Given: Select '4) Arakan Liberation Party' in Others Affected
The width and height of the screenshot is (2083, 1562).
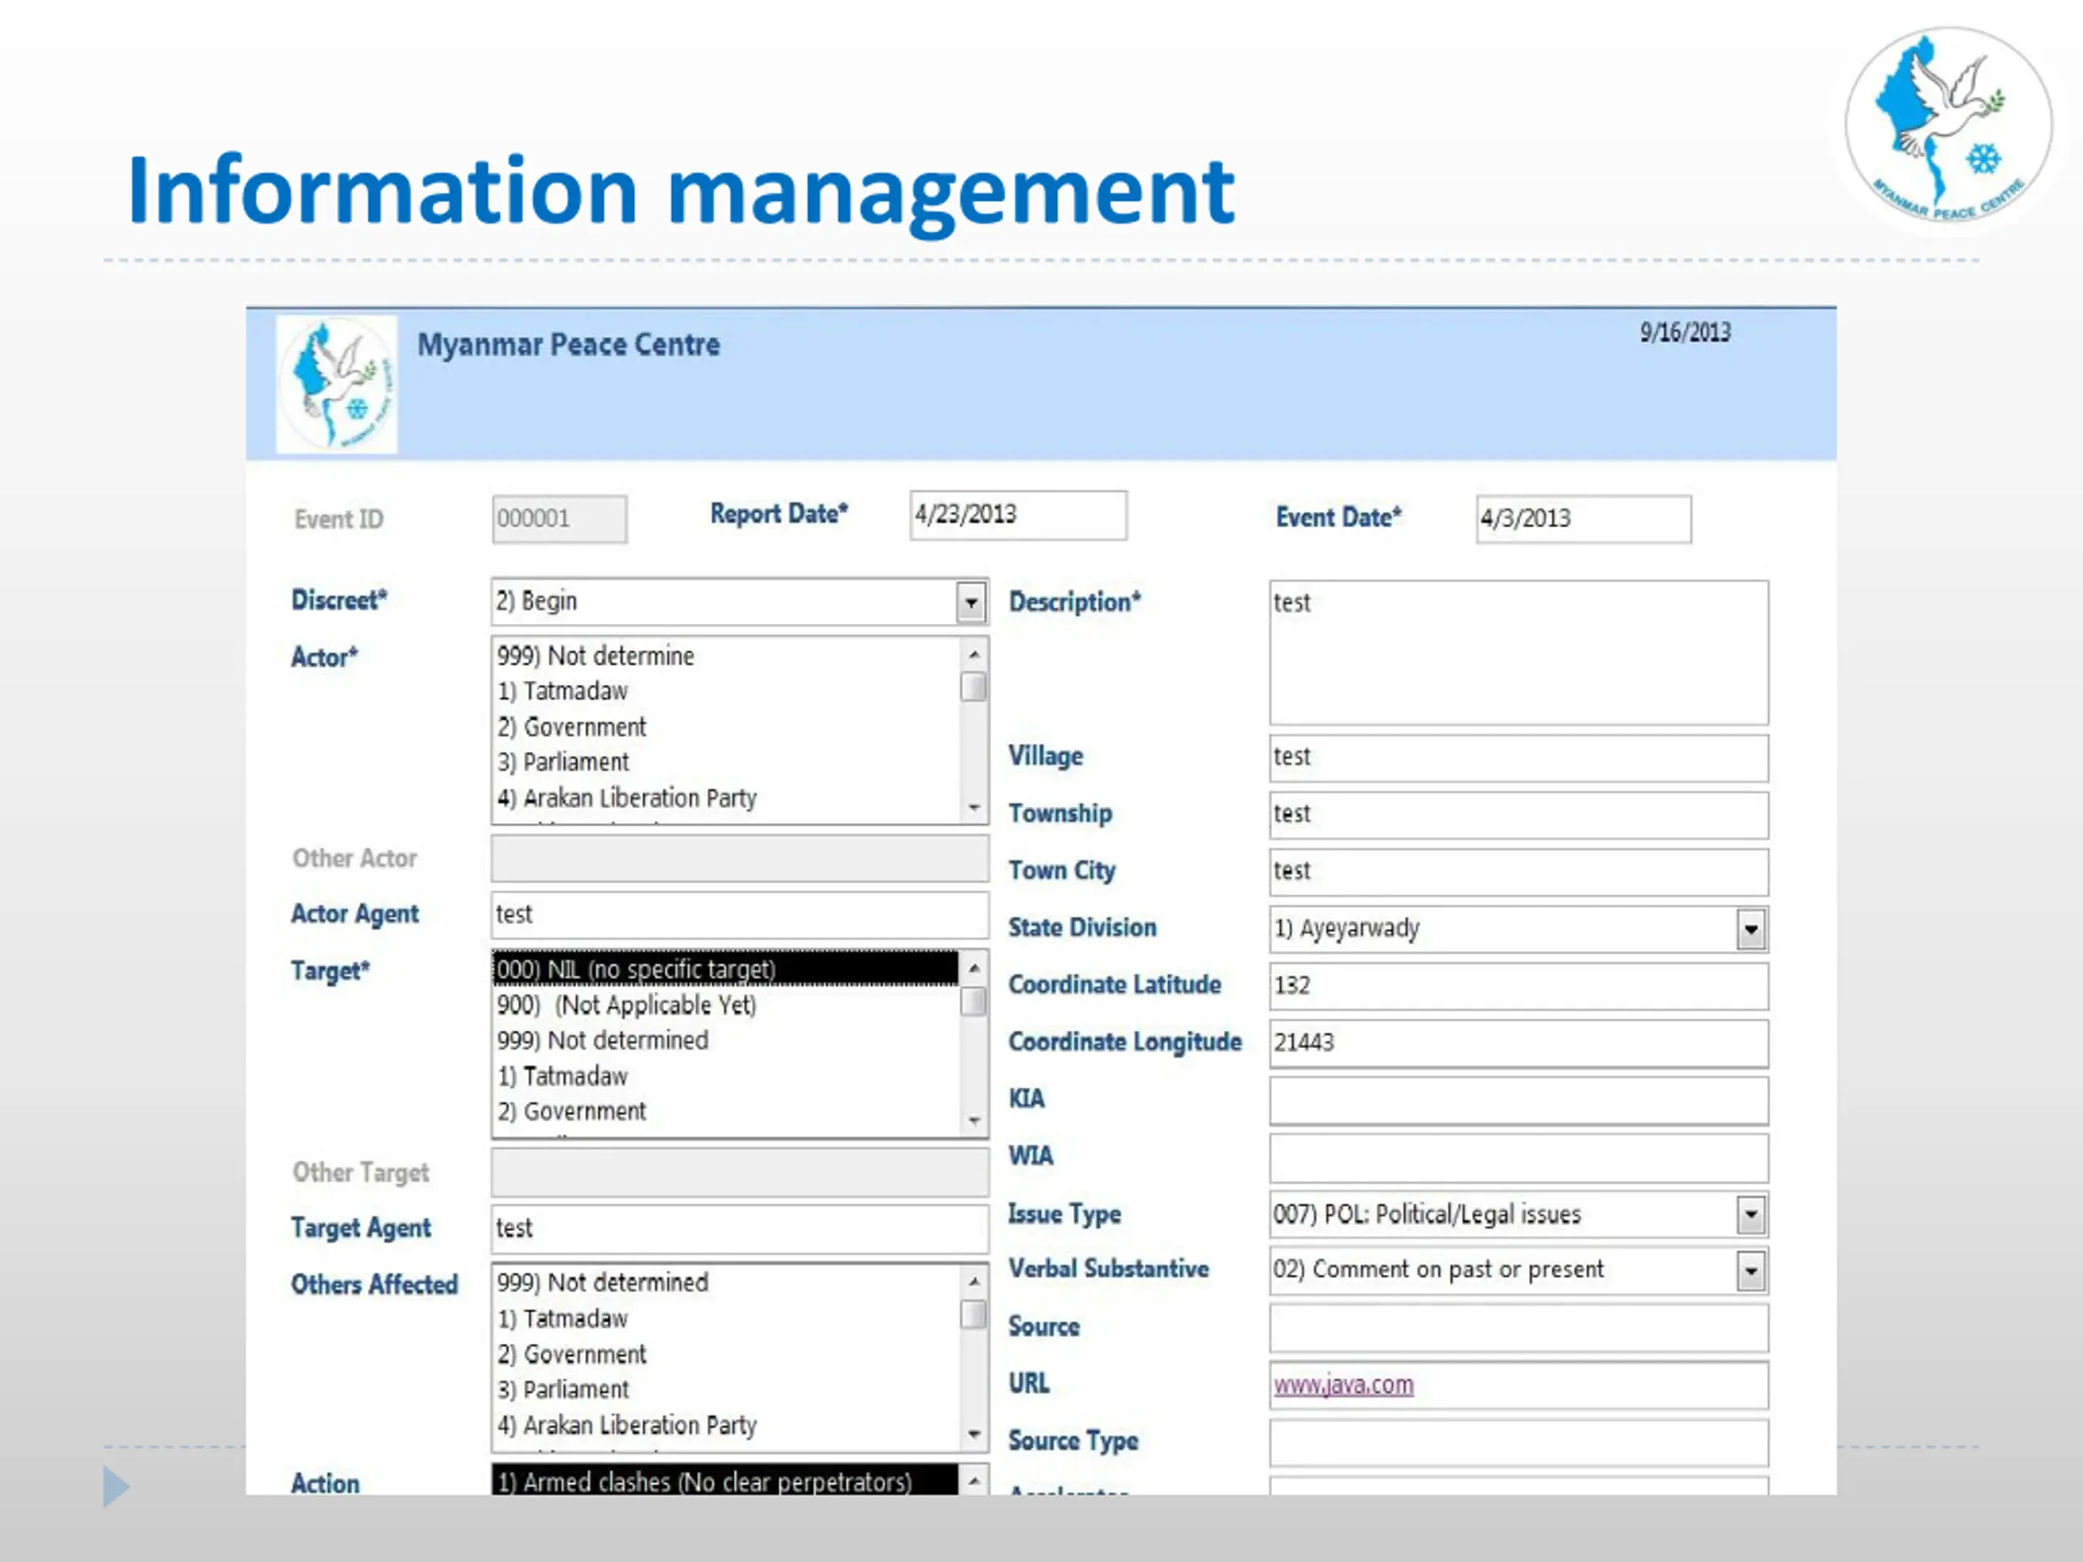Looking at the screenshot, I should (726, 1425).
